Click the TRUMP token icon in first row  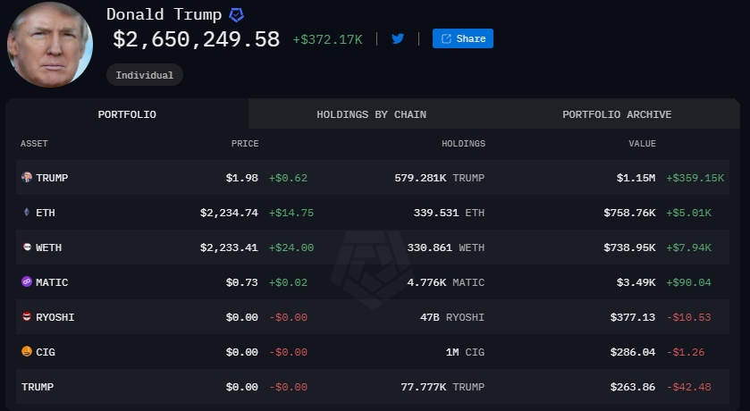point(26,178)
